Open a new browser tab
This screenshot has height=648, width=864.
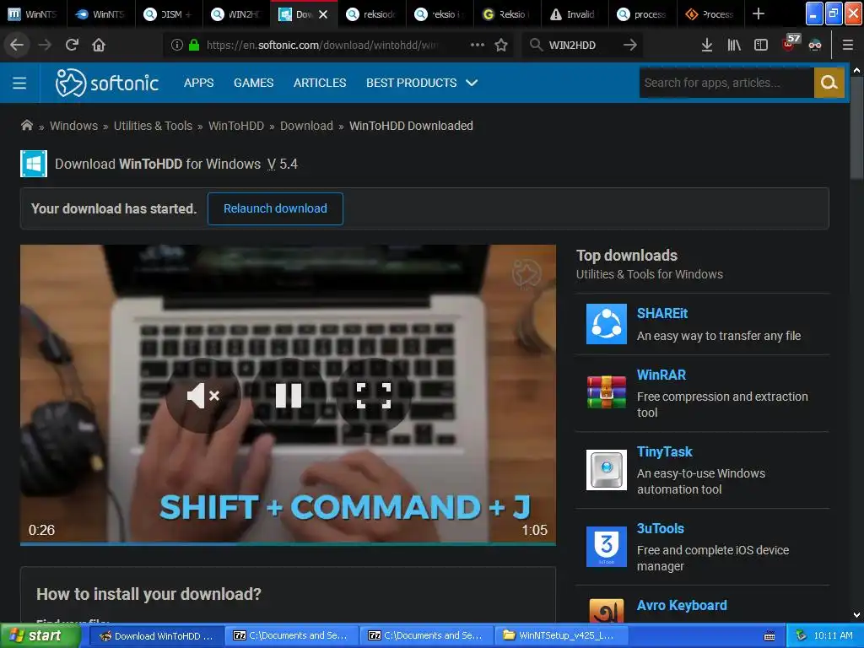(759, 13)
